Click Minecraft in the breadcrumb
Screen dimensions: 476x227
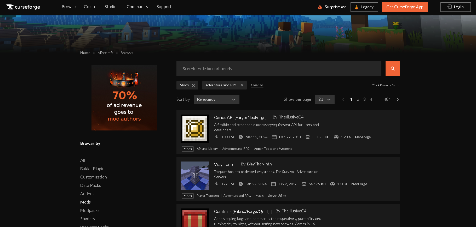point(105,53)
